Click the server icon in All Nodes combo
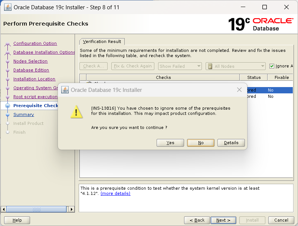The image size is (298, 226). 210,66
